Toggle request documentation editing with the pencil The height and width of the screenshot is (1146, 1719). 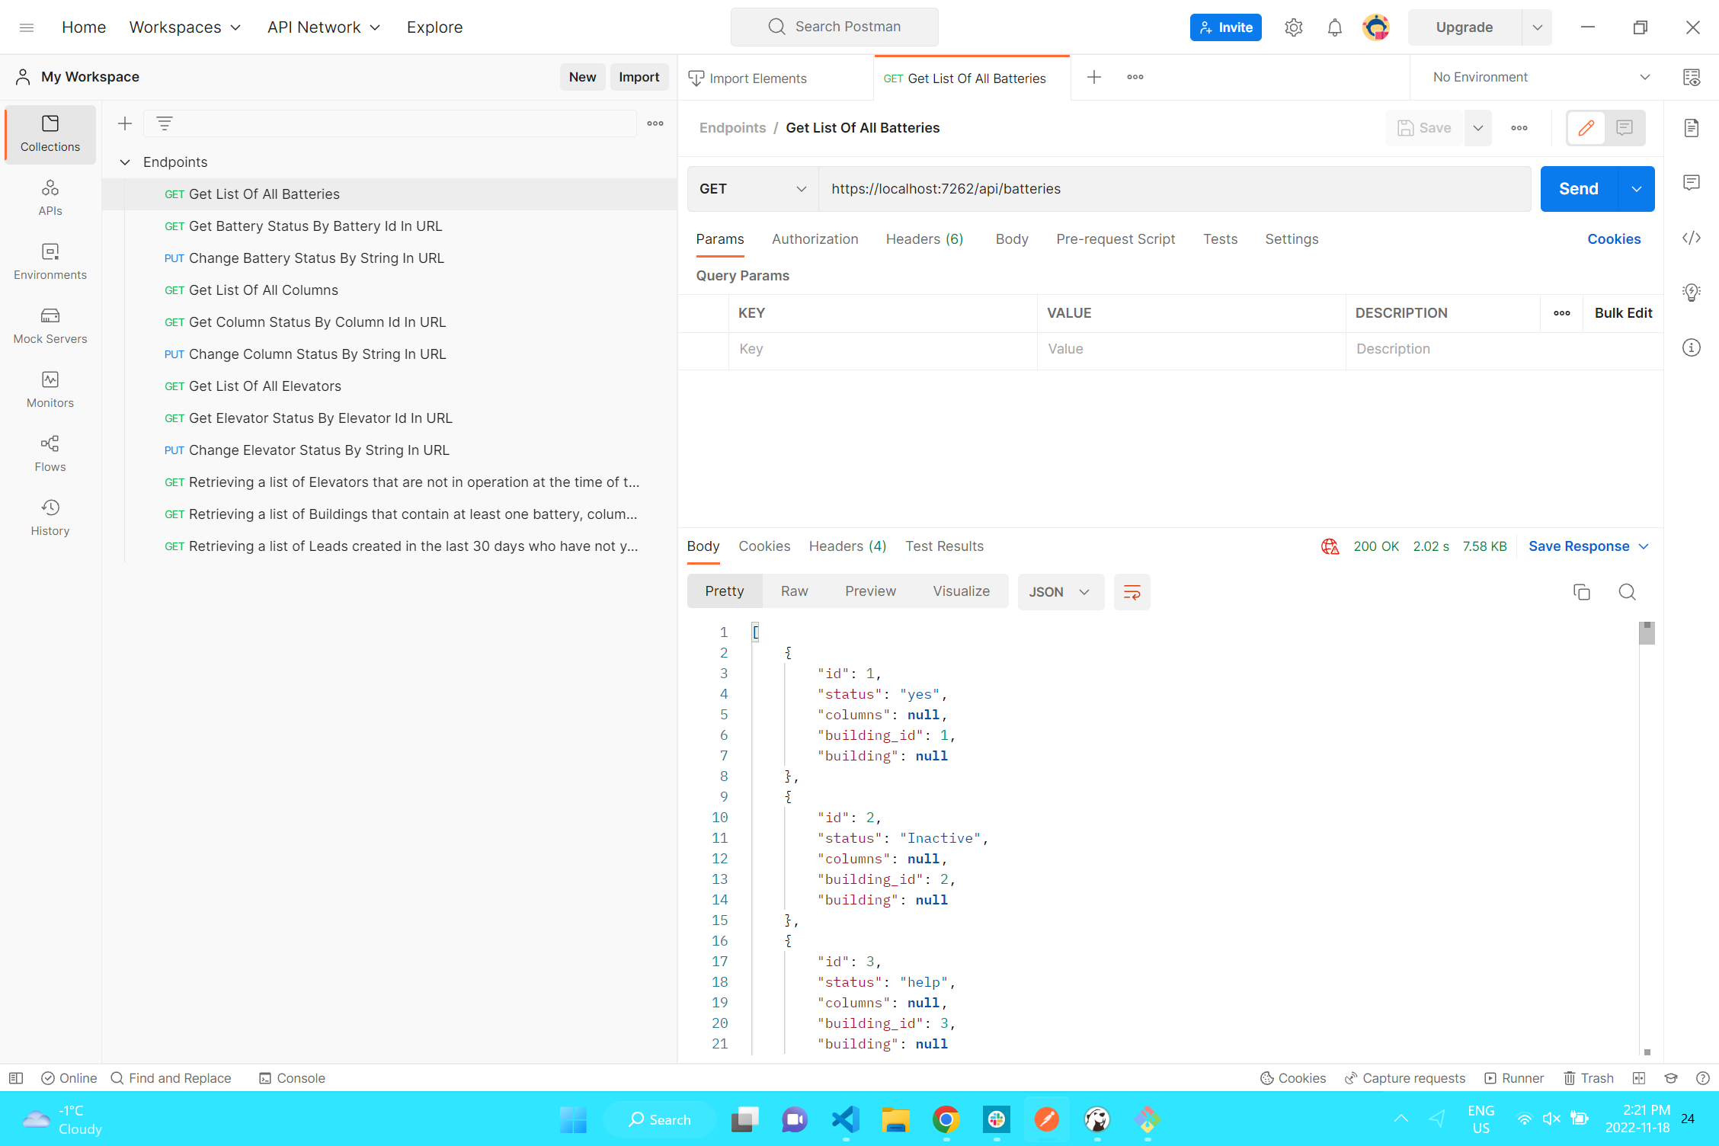point(1586,127)
